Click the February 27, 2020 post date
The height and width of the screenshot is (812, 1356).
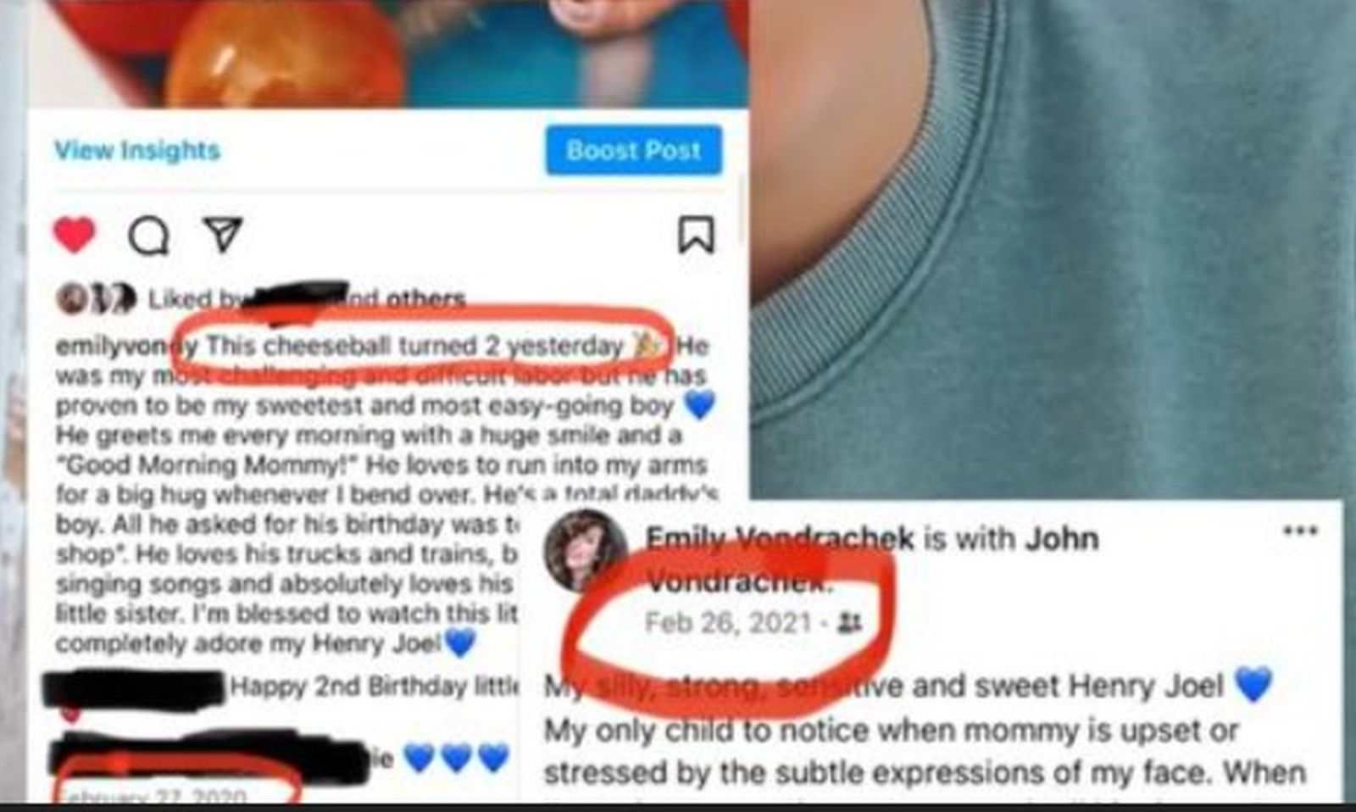pyautogui.click(x=154, y=796)
